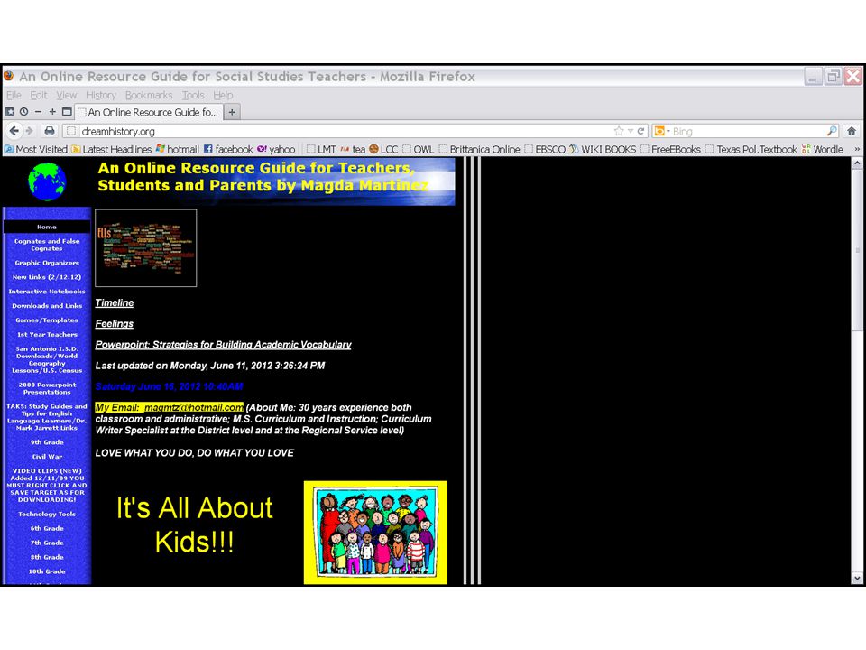This screenshot has width=866, height=650.
Task: Open the tea bookmark
Action: pos(353,149)
